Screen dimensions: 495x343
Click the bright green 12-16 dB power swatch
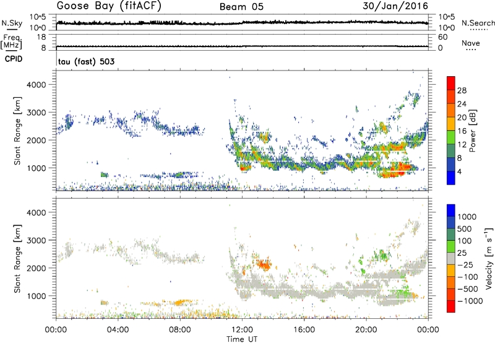click(451, 137)
